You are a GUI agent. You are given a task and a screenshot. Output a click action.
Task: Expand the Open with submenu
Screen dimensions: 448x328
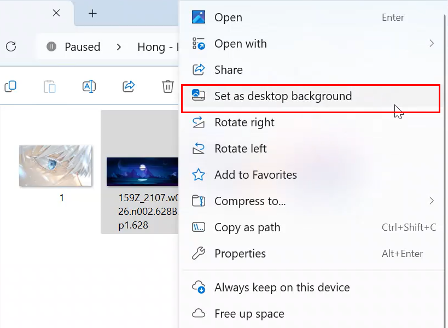tap(431, 44)
